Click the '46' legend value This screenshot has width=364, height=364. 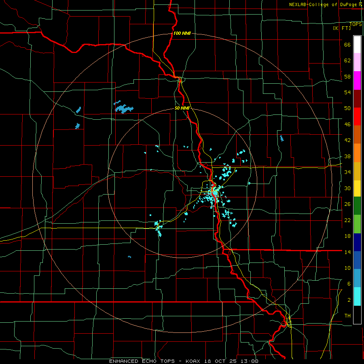click(x=347, y=125)
